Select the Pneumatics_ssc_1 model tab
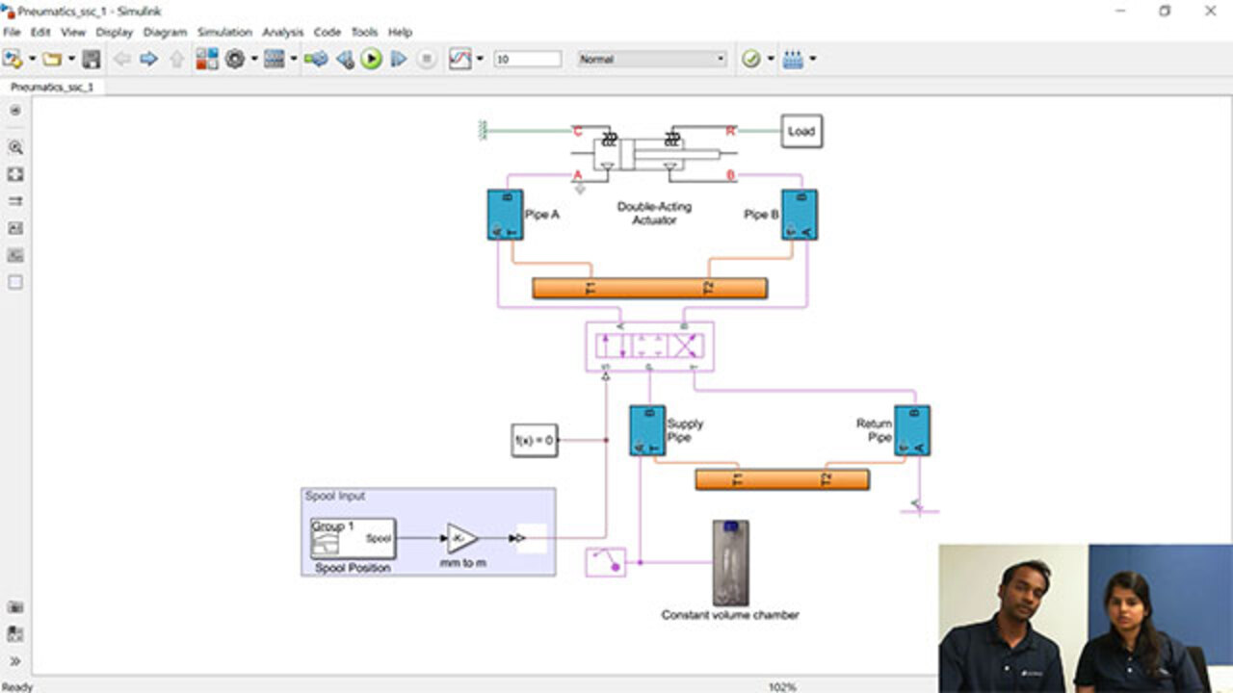 pos(52,87)
